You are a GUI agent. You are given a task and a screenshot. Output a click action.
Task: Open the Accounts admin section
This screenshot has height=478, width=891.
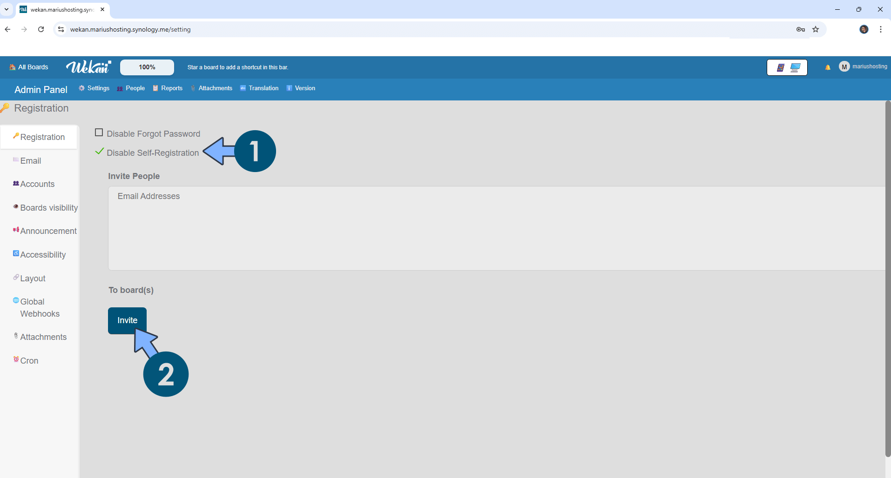pyautogui.click(x=37, y=184)
